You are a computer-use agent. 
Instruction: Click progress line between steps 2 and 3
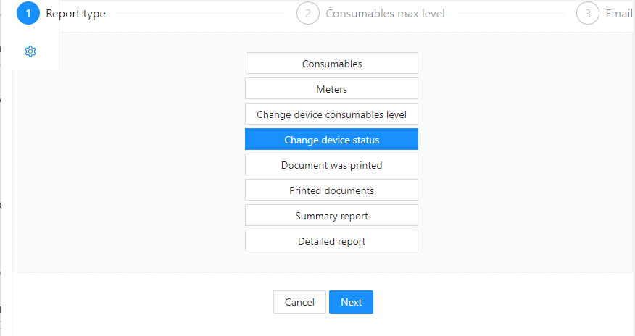point(510,13)
